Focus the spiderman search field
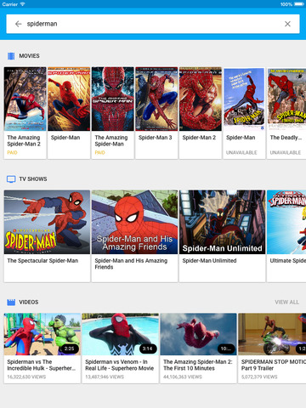306x408 pixels. click(x=153, y=24)
